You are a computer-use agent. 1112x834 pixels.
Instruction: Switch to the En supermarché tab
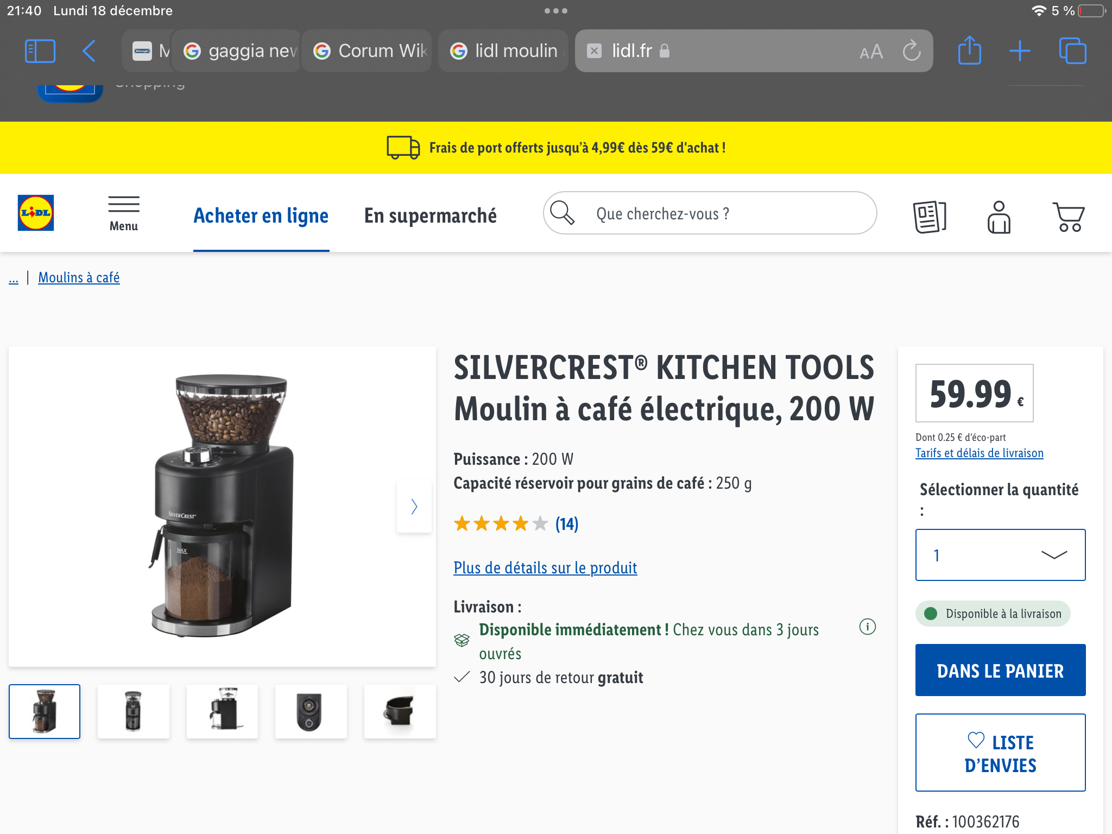coord(430,216)
